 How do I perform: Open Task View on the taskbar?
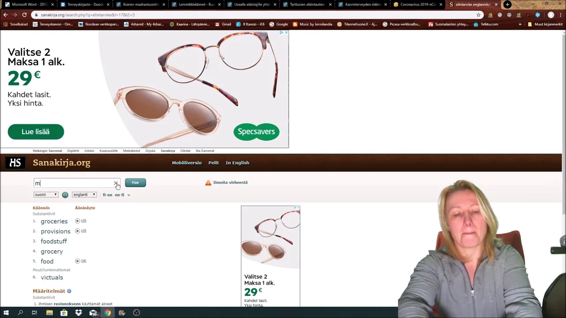point(34,313)
